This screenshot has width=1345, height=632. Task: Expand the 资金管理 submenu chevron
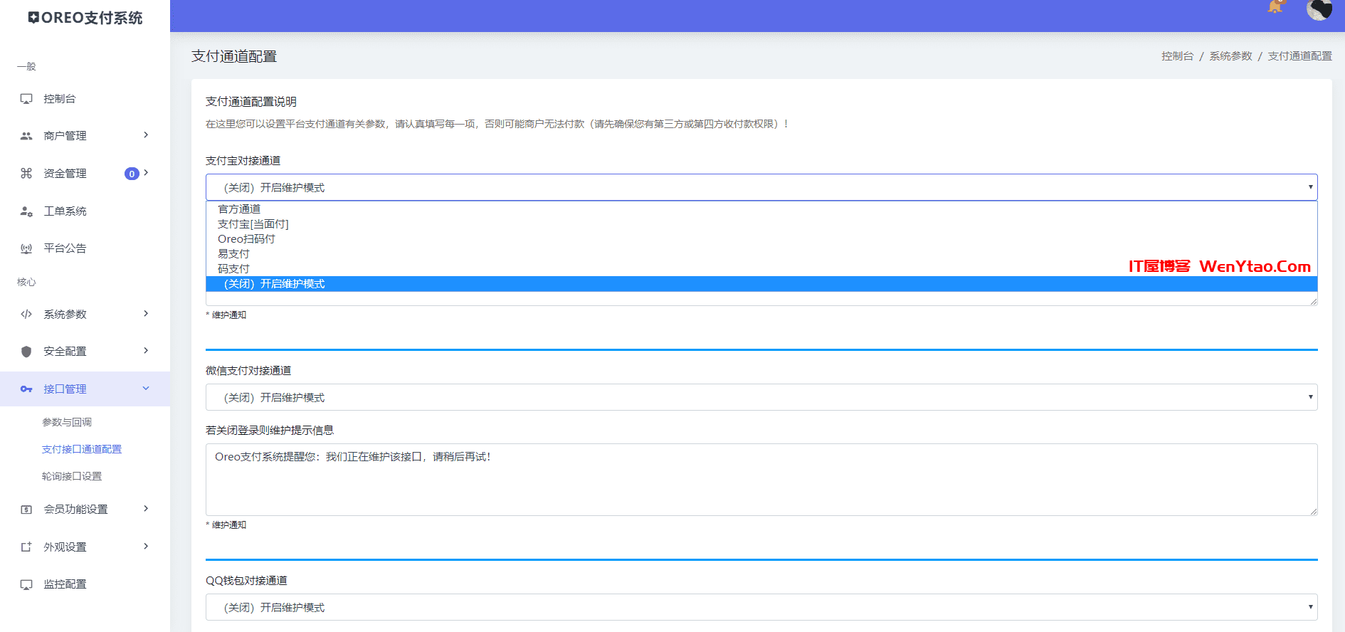(x=146, y=173)
